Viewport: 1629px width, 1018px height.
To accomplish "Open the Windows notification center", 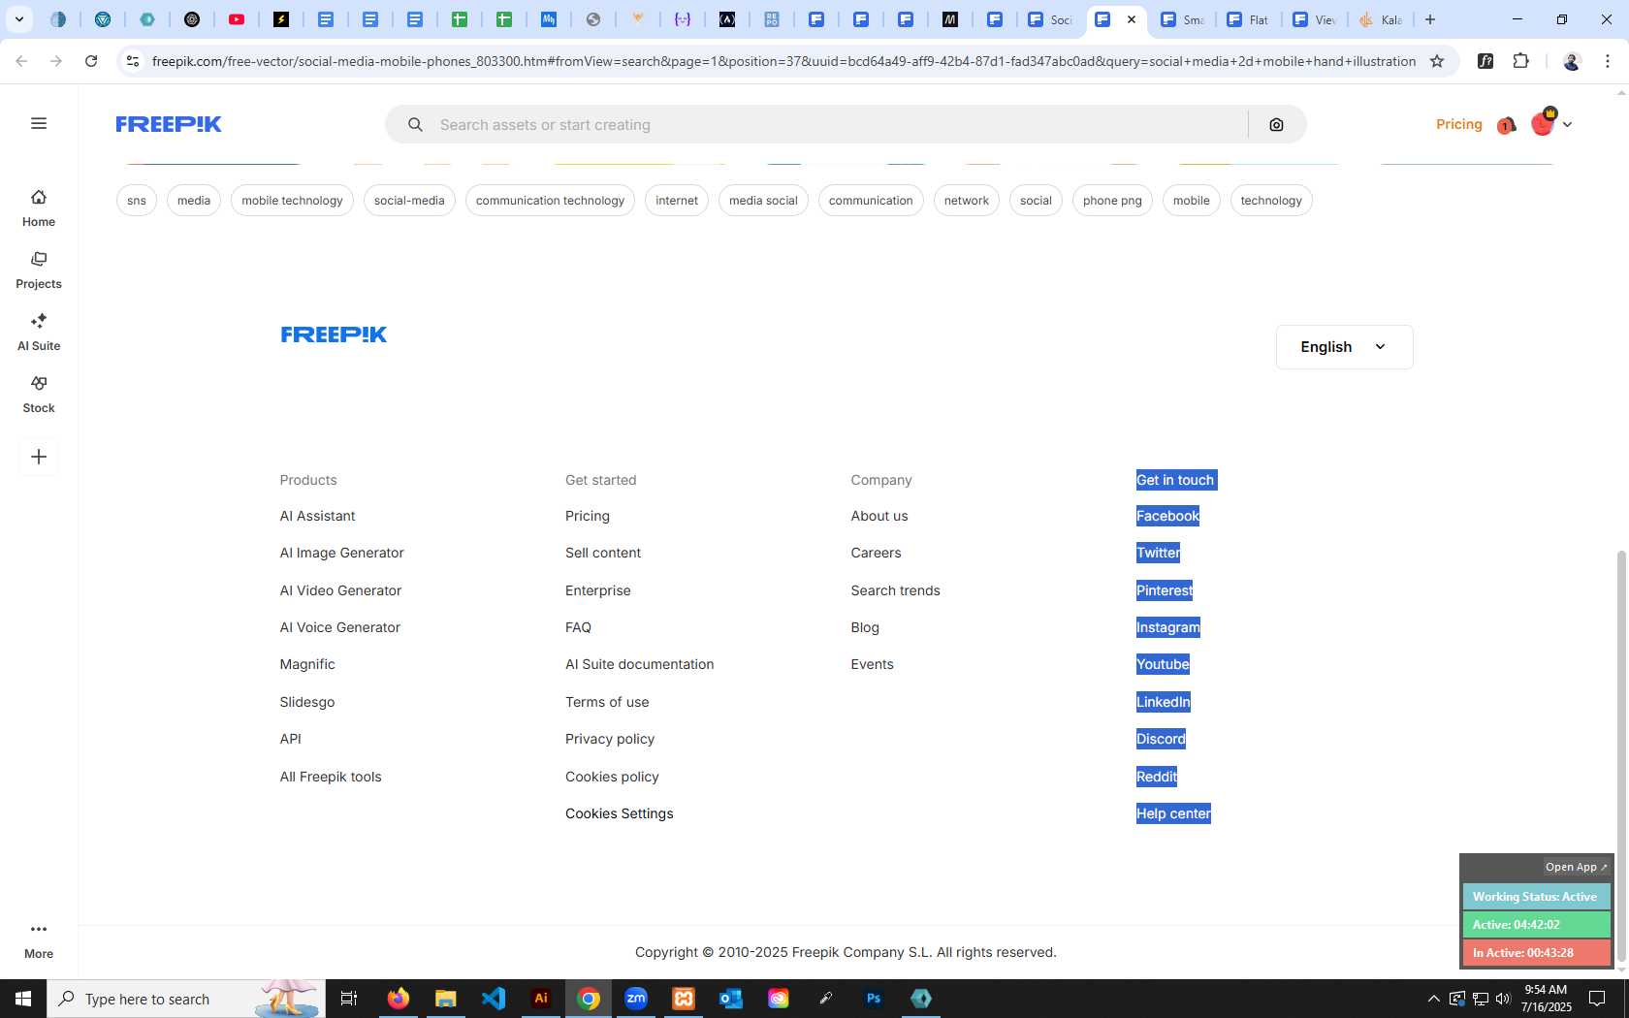I will point(1596,999).
